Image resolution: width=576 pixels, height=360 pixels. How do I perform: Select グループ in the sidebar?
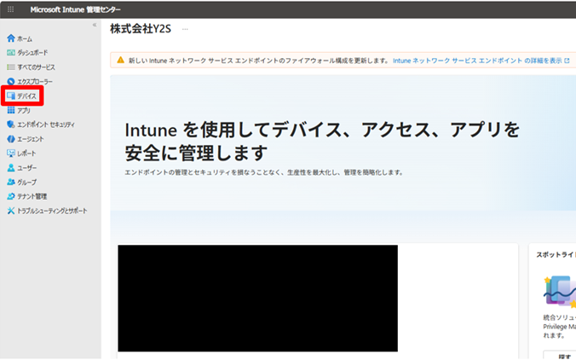26,182
